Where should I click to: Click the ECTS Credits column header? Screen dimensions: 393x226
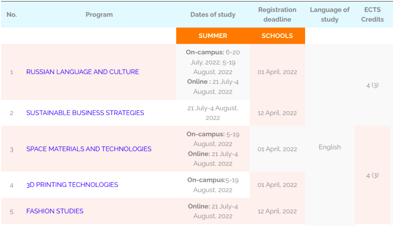(x=372, y=15)
